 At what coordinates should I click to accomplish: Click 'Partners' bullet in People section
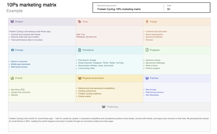point(149,40)
